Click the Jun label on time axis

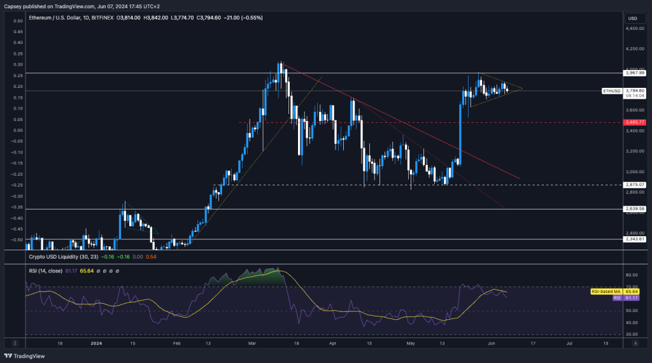tap(491, 343)
